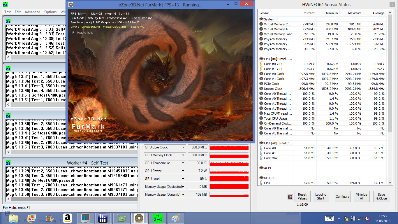Click Save & Close in HWiNFO
Image resolution: width=398 pixels, height=224 pixels.
point(381,196)
